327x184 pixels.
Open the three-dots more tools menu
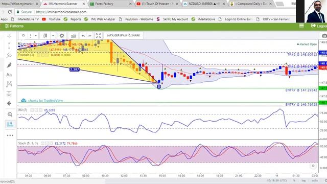pos(10,135)
